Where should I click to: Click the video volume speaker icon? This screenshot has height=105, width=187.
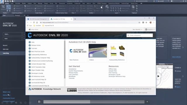click(147, 102)
